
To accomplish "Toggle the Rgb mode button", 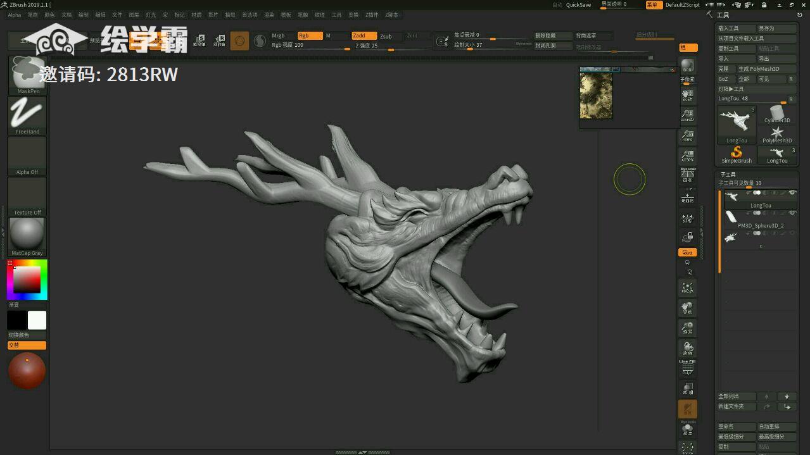I will 310,36.
